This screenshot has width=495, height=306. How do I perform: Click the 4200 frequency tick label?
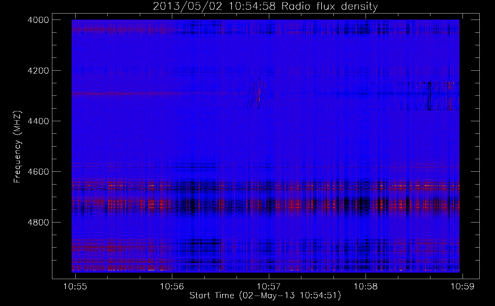click(x=38, y=71)
